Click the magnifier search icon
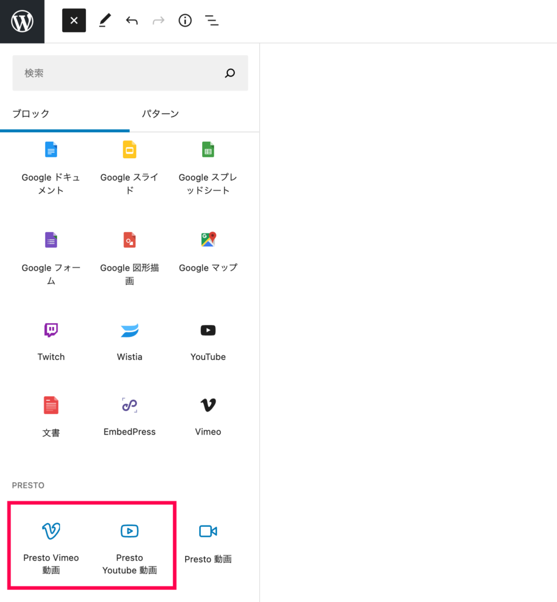The height and width of the screenshot is (602, 557). point(230,73)
